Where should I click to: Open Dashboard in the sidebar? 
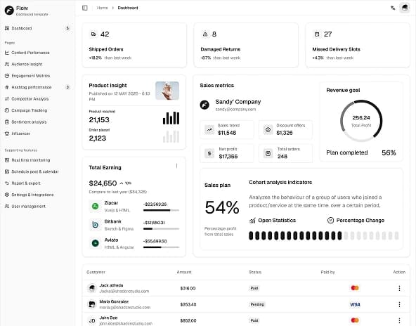tap(37, 28)
